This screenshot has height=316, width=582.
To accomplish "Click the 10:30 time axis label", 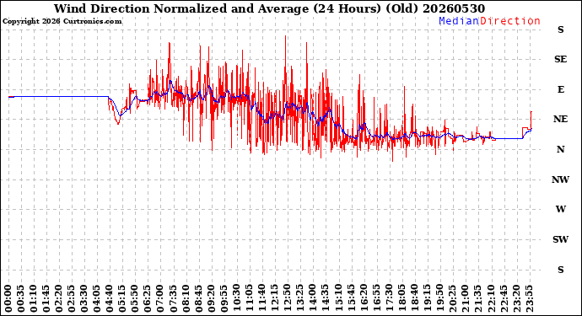I will point(236,298).
